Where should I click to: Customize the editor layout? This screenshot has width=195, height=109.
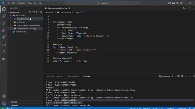[x=181, y=3]
